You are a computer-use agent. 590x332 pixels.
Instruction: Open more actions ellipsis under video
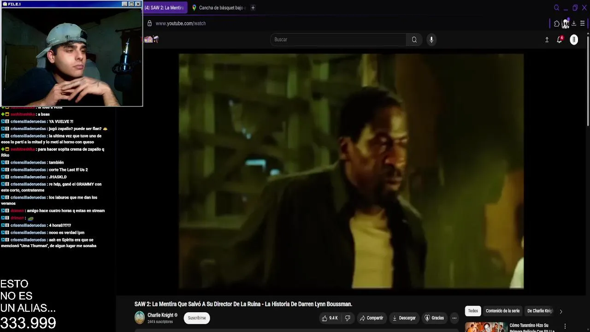[454, 318]
